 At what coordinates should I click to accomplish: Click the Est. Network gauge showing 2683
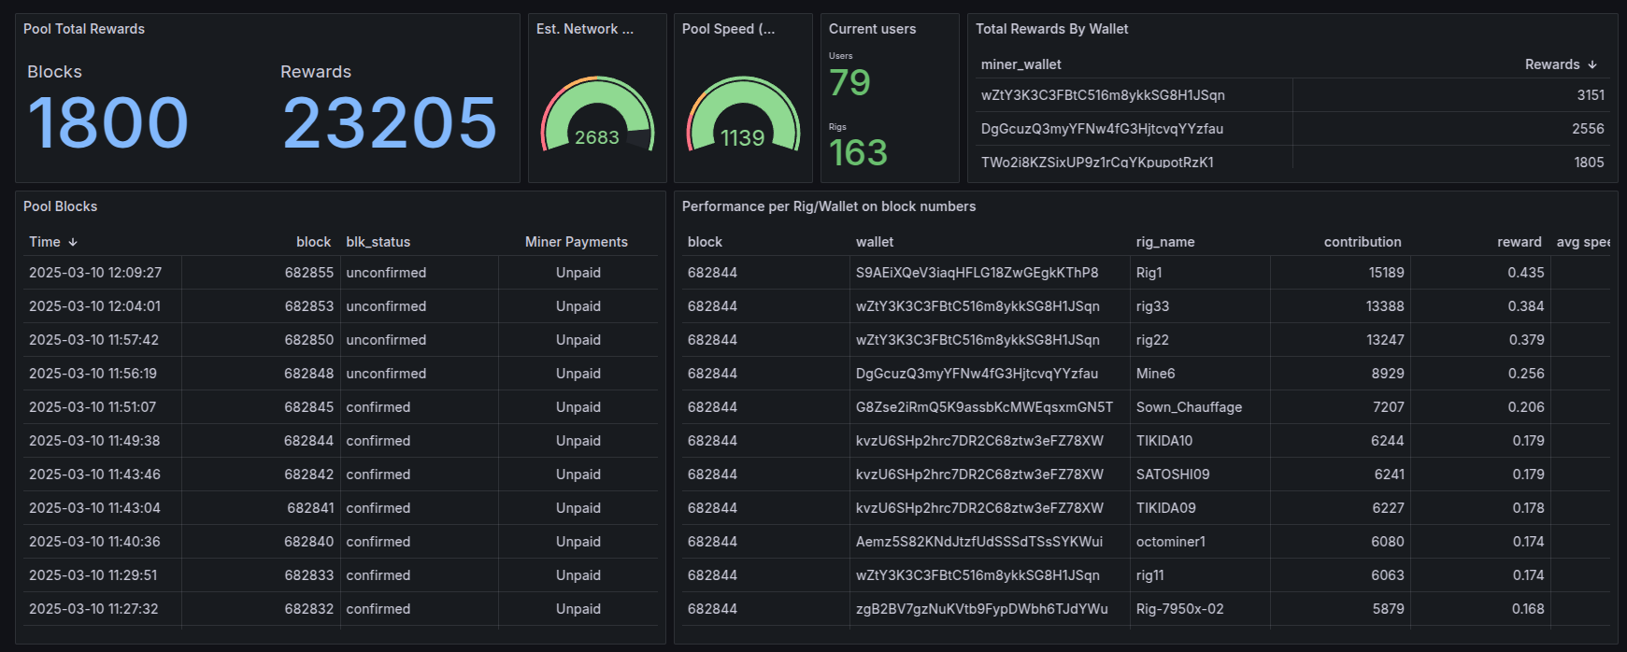click(x=597, y=116)
